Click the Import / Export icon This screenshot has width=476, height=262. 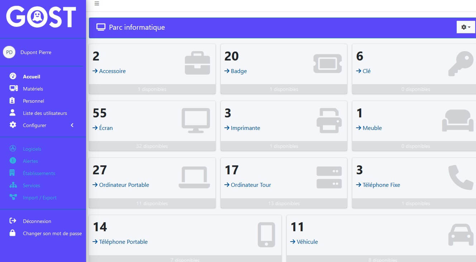coord(13,197)
